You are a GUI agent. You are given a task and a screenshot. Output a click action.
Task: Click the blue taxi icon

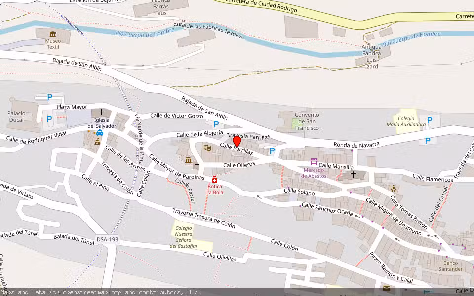point(100,133)
